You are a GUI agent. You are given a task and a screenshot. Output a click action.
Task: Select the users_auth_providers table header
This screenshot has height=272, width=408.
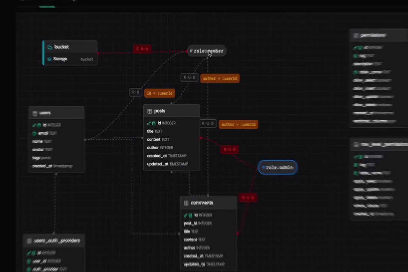[54, 241]
